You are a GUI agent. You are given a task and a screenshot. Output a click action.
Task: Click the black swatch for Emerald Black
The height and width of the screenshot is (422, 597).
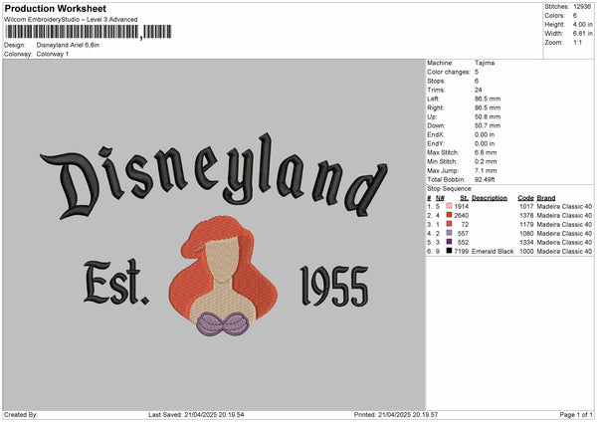[x=449, y=251]
